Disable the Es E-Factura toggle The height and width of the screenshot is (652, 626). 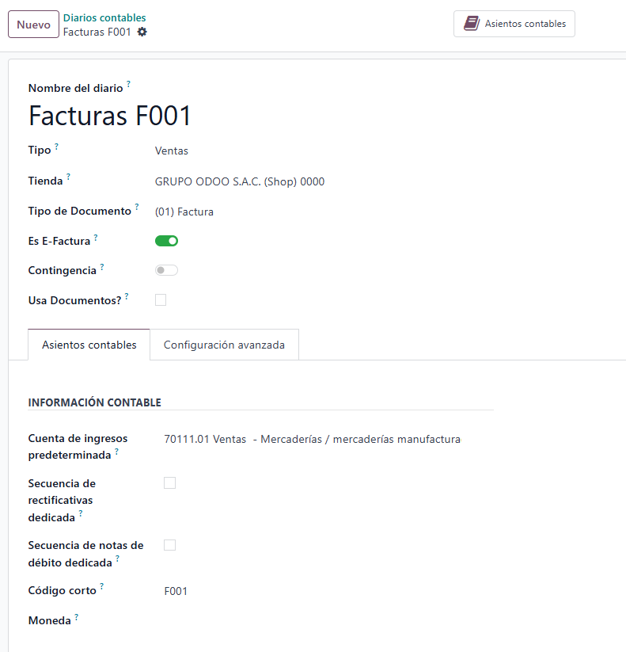point(166,241)
